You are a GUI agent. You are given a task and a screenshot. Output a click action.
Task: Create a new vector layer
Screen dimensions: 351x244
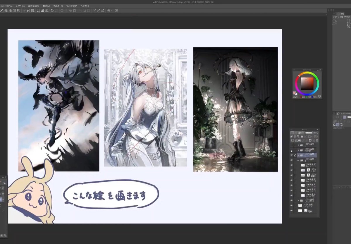[296, 140]
